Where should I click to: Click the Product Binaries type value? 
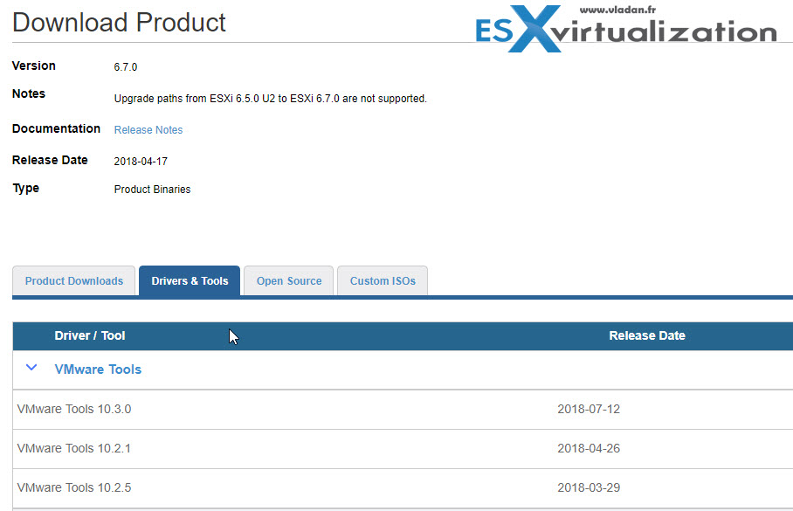(x=152, y=190)
